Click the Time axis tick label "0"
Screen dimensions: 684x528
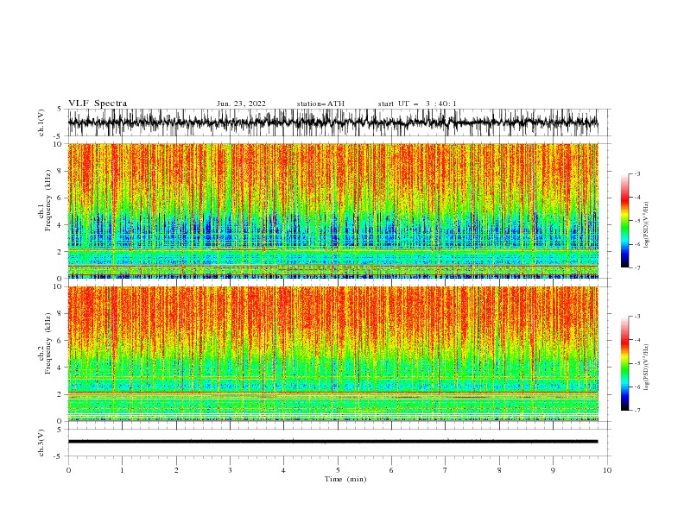tap(68, 470)
